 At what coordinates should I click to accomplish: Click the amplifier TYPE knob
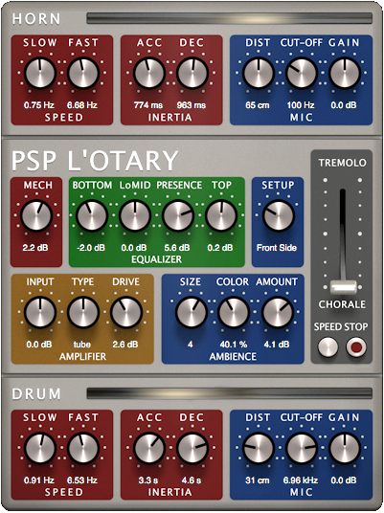click(83, 312)
